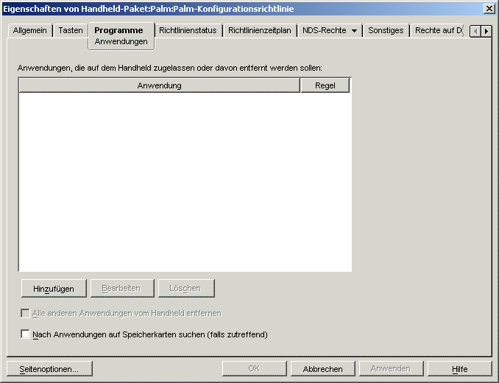Click the right arrow to scroll tabs
Image resolution: width=499 pixels, height=383 pixels.
click(486, 31)
